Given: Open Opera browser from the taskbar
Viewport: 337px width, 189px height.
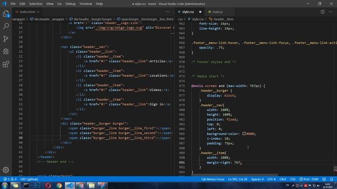Looking at the screenshot, I should click(48, 185).
